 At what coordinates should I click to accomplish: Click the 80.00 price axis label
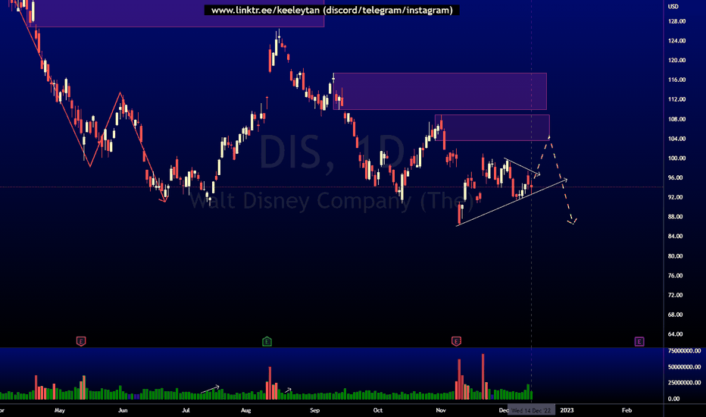(676, 256)
